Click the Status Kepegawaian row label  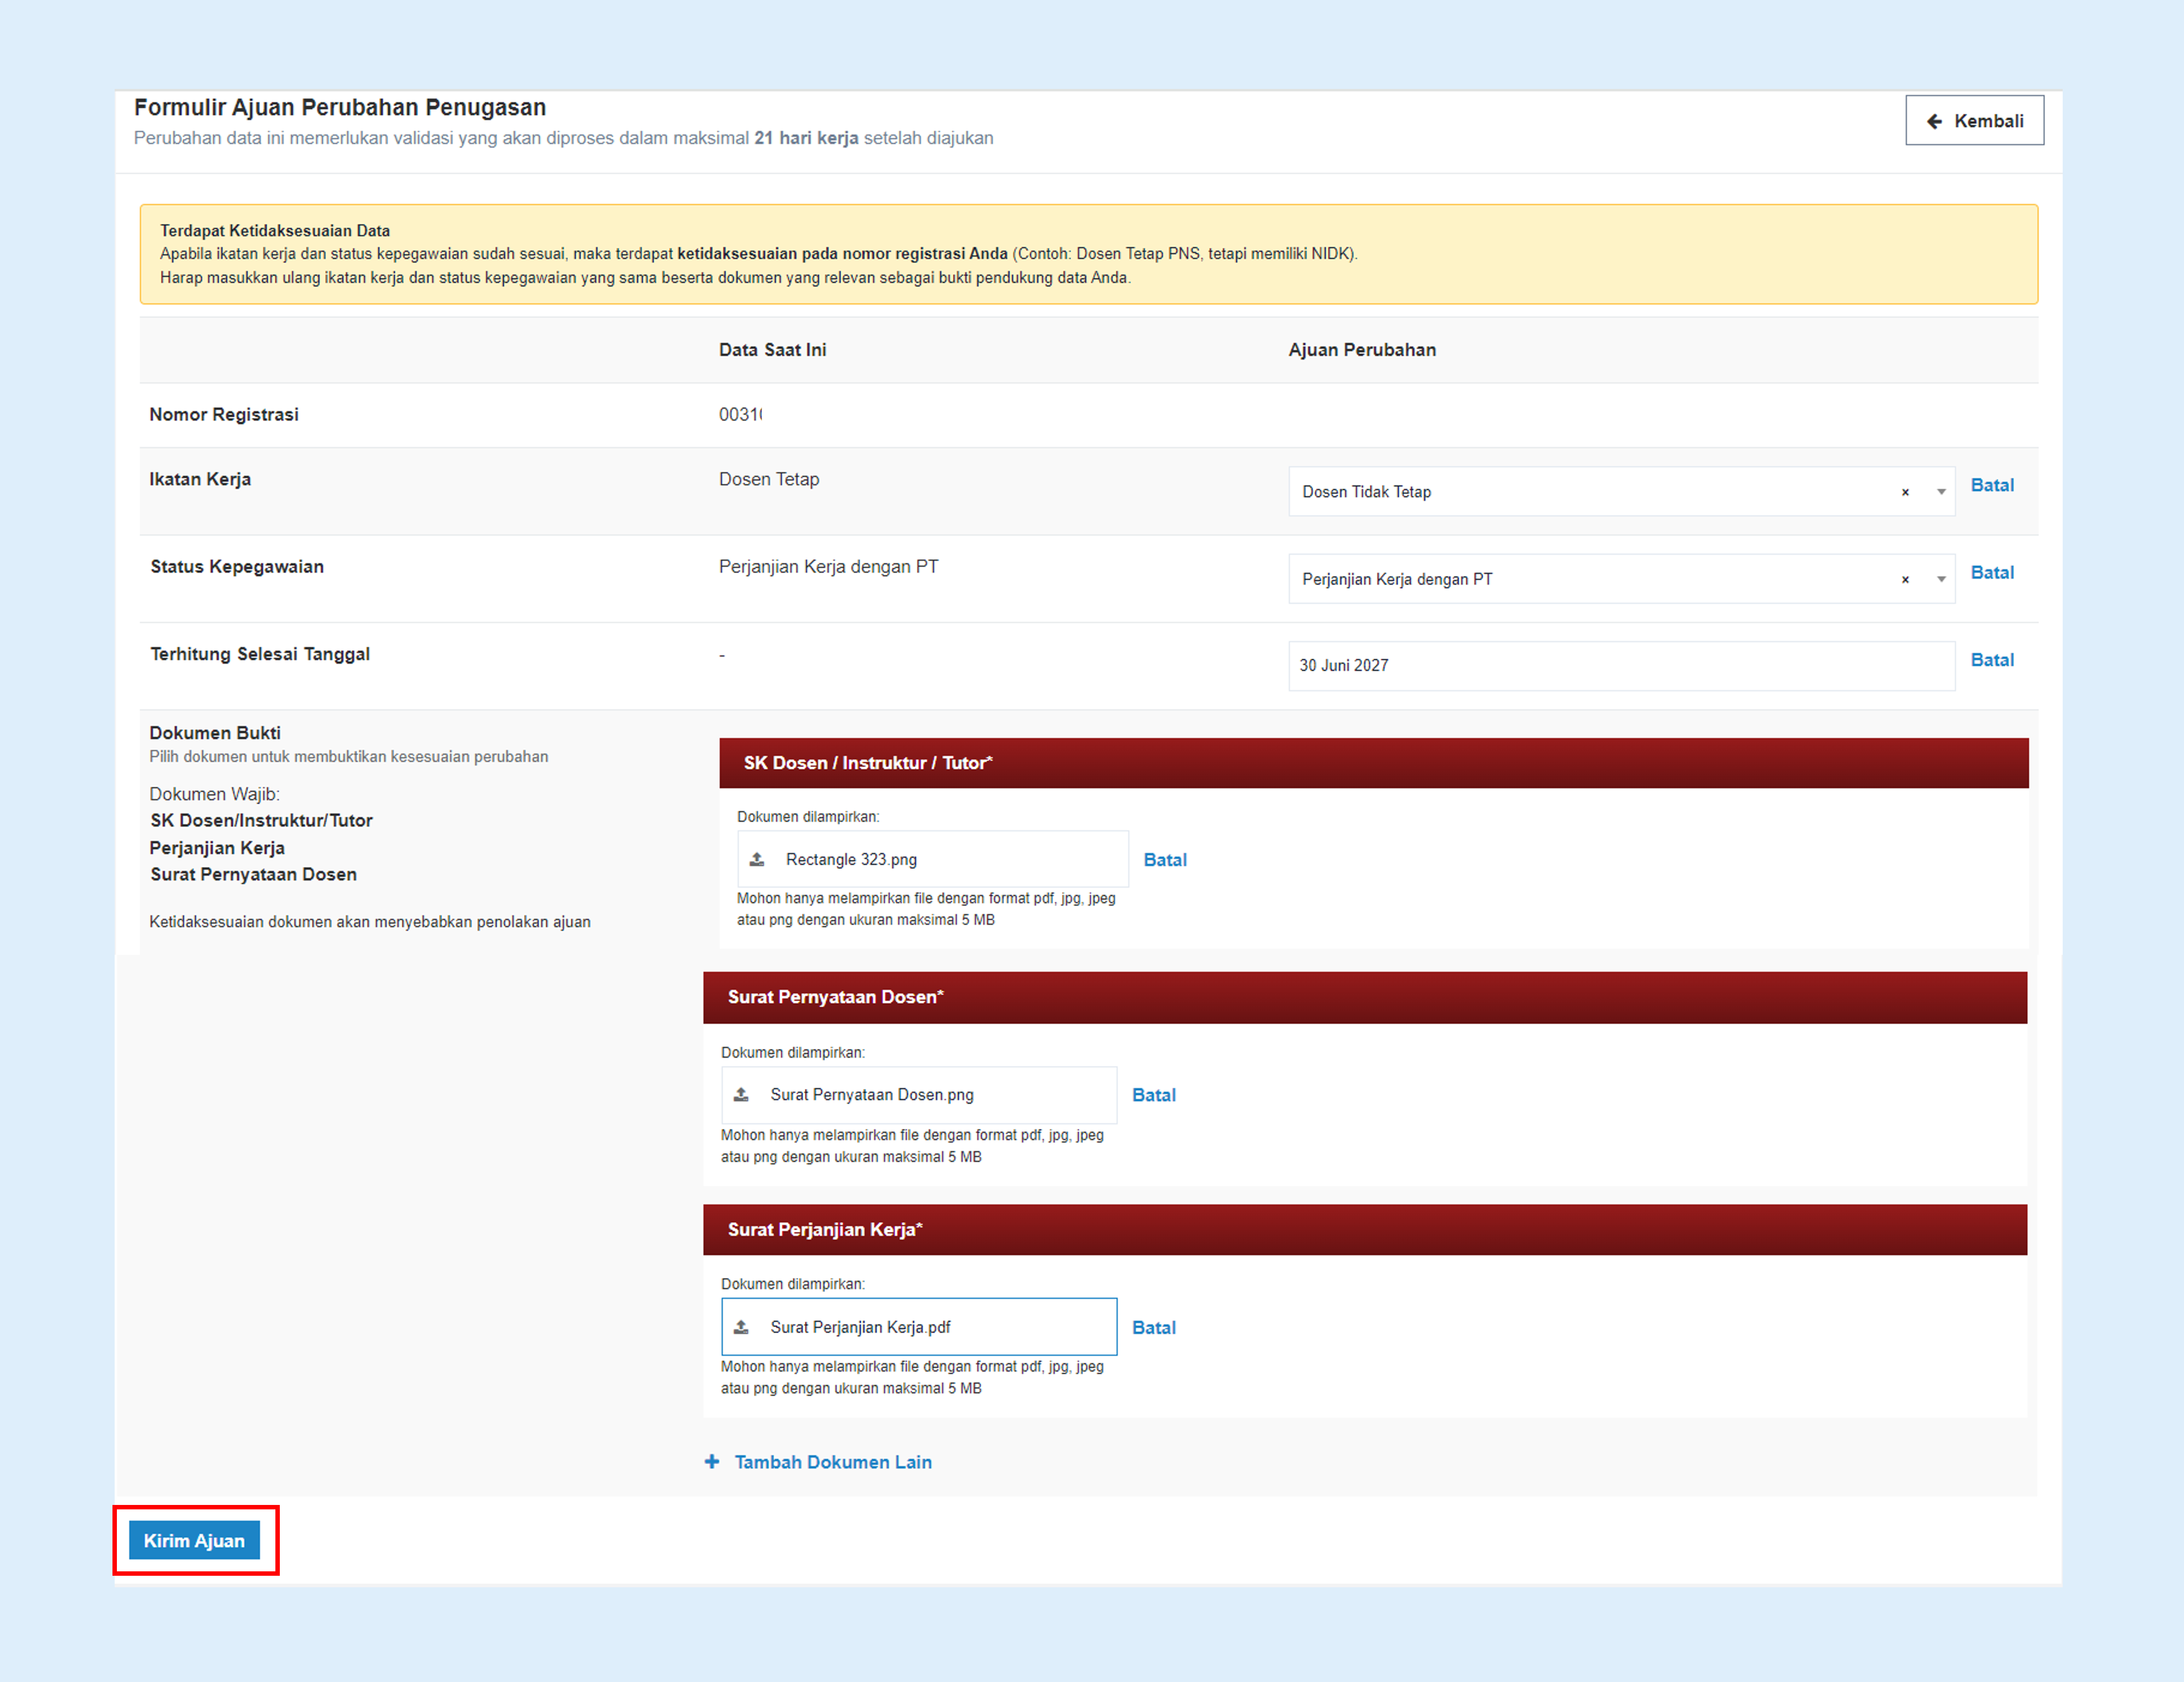237,567
